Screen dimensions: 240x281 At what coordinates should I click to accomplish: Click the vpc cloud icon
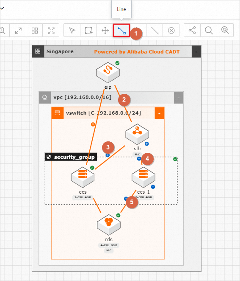tap(45, 98)
